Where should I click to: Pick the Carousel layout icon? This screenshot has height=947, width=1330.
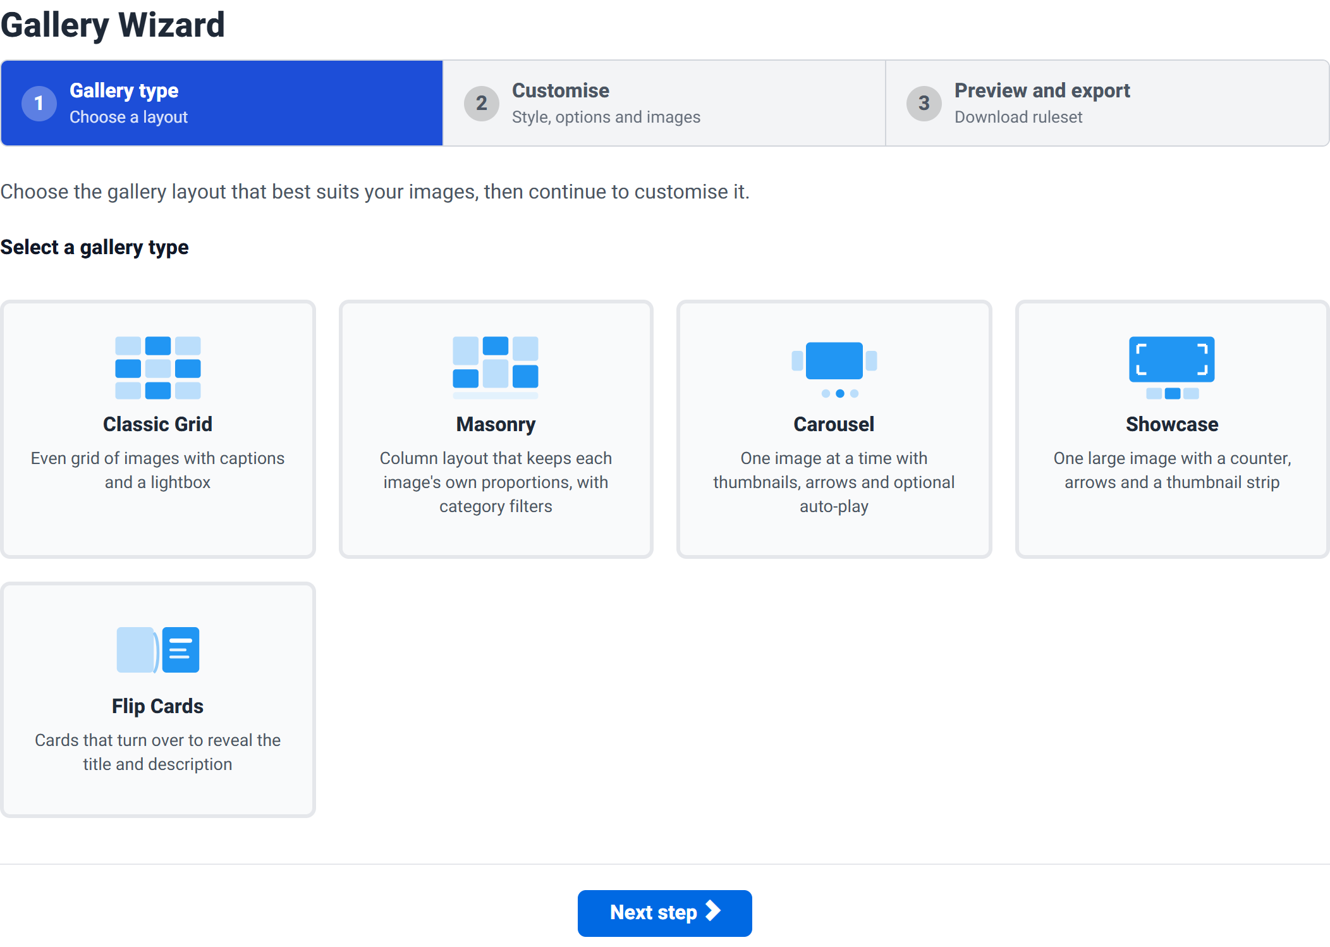click(x=834, y=369)
